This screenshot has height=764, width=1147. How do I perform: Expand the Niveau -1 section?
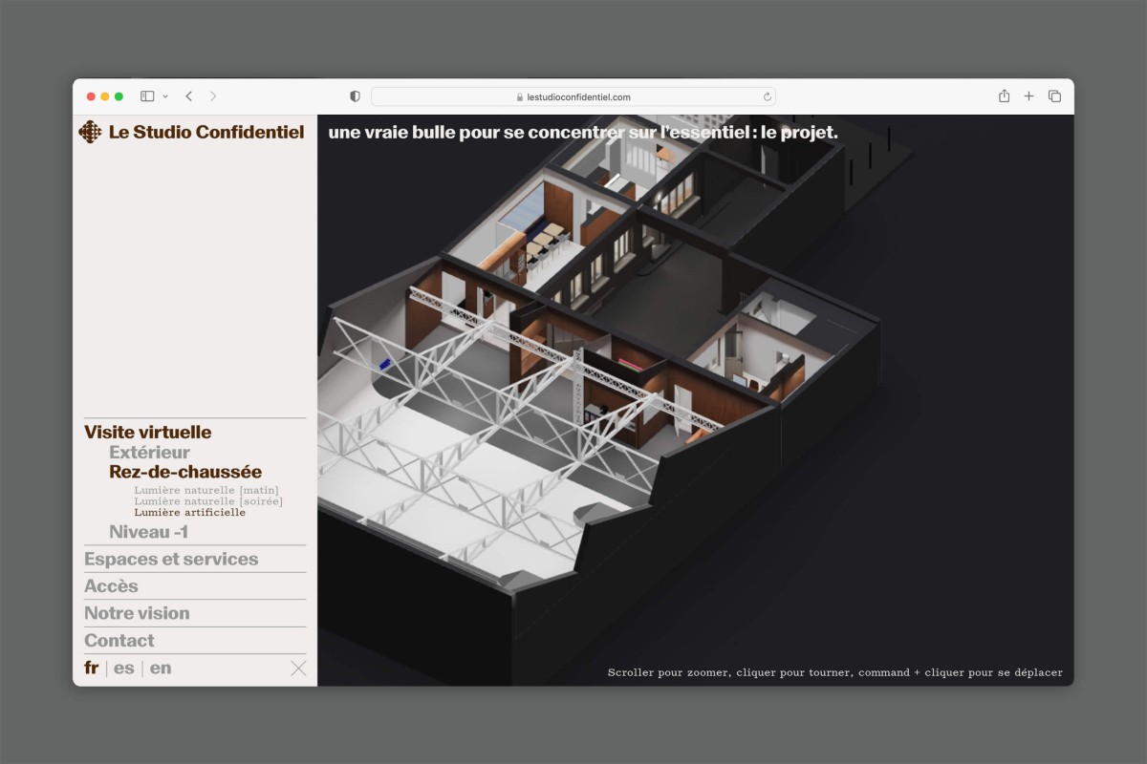tap(149, 532)
